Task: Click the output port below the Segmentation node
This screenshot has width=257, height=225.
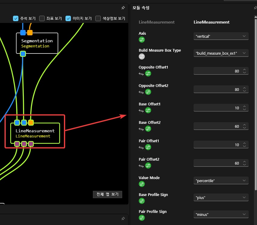Action: (x=23, y=54)
